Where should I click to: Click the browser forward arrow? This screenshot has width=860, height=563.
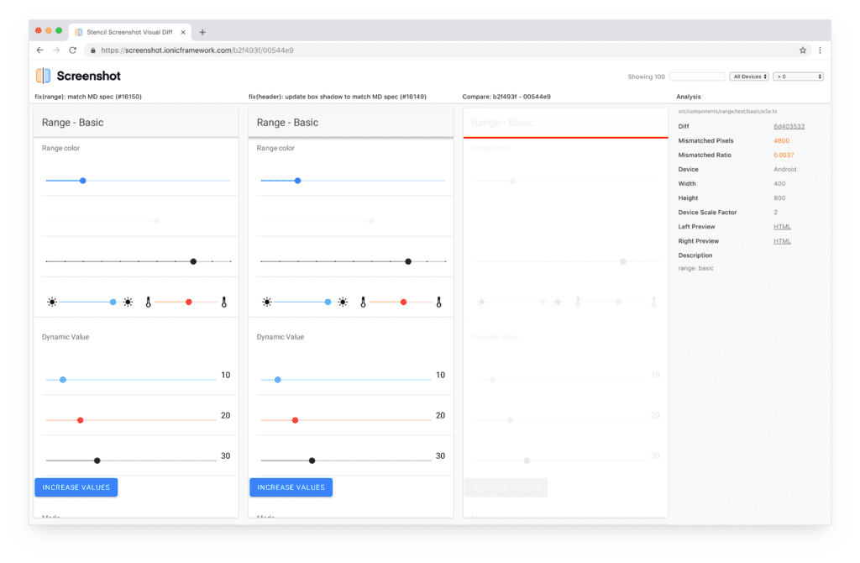pyautogui.click(x=55, y=50)
